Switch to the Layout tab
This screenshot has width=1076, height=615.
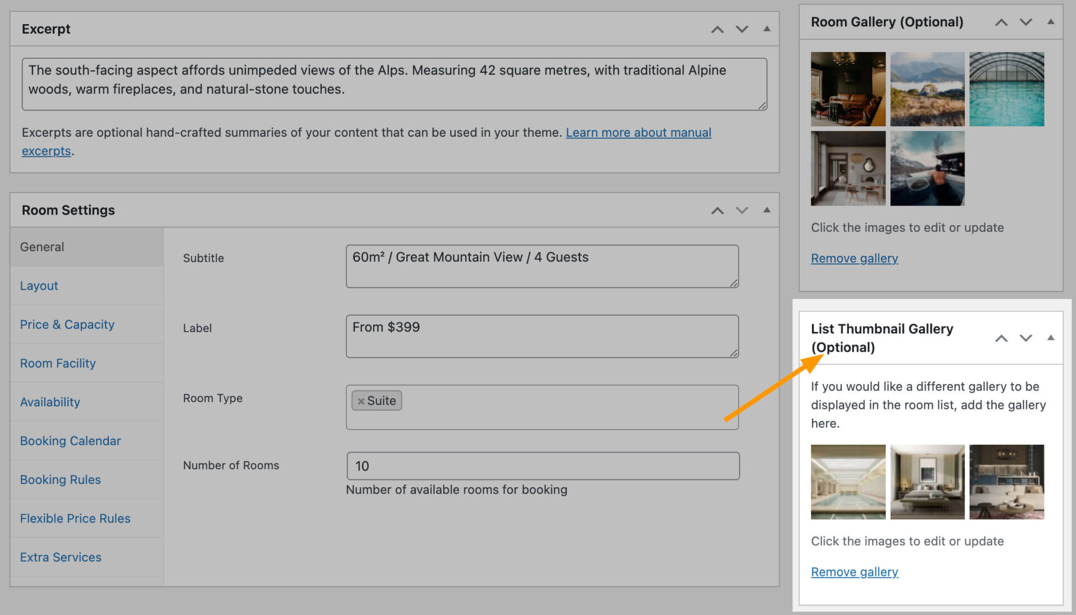tap(39, 286)
